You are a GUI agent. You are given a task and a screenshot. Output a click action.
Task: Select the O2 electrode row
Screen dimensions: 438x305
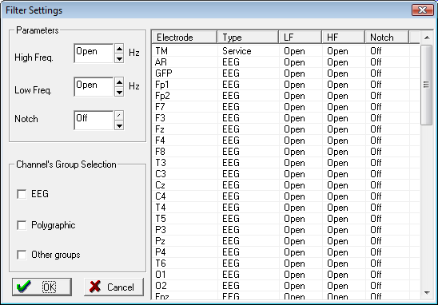(x=286, y=286)
